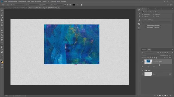
Task: Click the left text alignment icon
Action: (65, 5)
